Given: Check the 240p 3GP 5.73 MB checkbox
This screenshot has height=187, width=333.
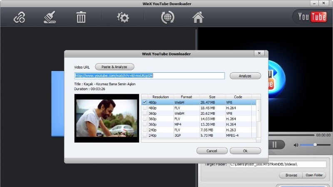Looking at the screenshot, I should 144,135.
